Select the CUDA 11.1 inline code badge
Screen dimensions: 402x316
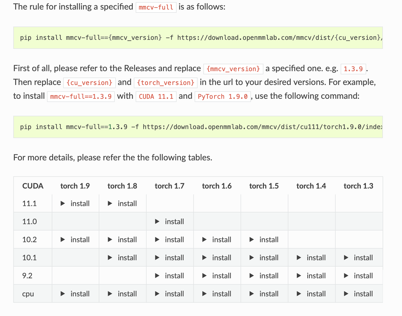pos(156,96)
